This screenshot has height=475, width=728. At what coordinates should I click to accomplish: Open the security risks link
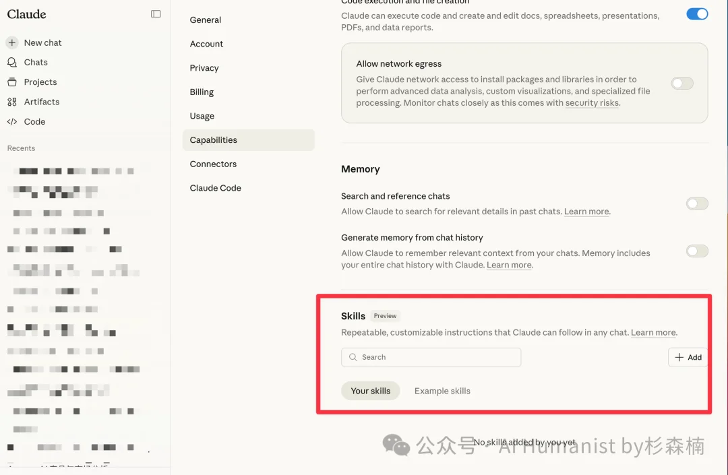pos(592,103)
